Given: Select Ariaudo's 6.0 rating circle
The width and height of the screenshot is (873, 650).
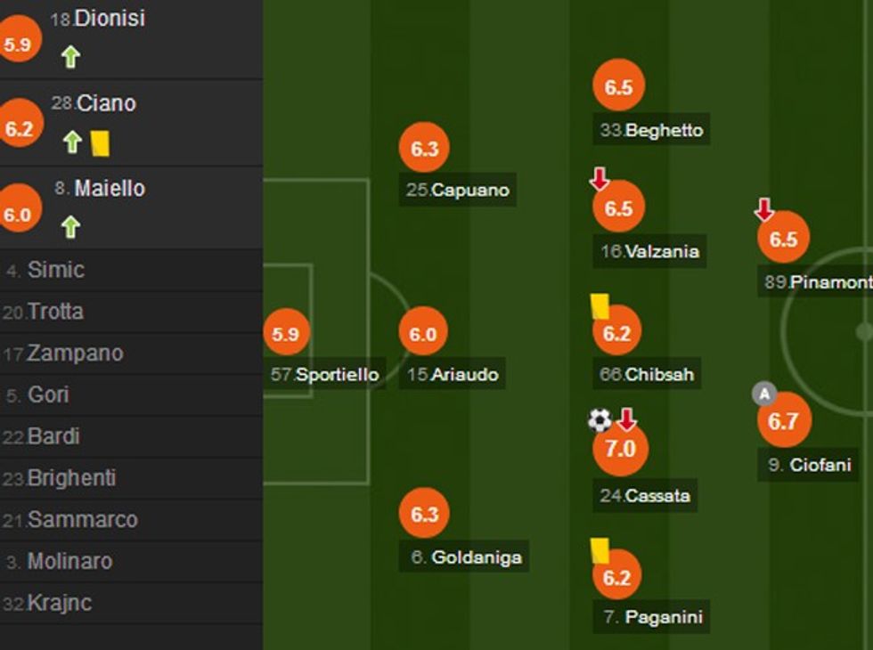Looking at the screenshot, I should pos(423,334).
